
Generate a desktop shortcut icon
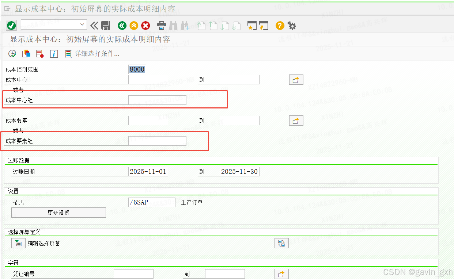click(x=264, y=26)
